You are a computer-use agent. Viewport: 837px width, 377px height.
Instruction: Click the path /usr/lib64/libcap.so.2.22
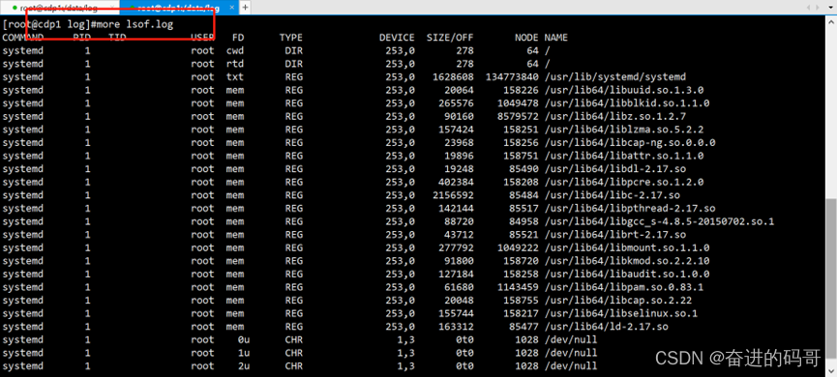point(617,301)
